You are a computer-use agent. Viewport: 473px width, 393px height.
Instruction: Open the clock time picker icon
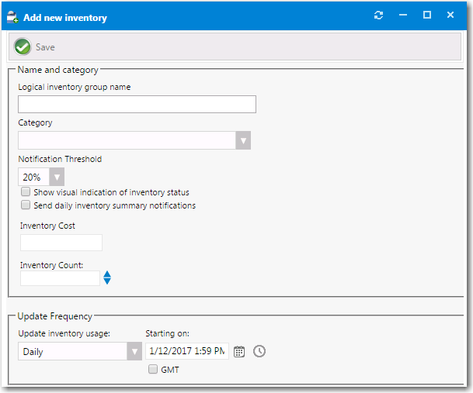[x=259, y=351]
